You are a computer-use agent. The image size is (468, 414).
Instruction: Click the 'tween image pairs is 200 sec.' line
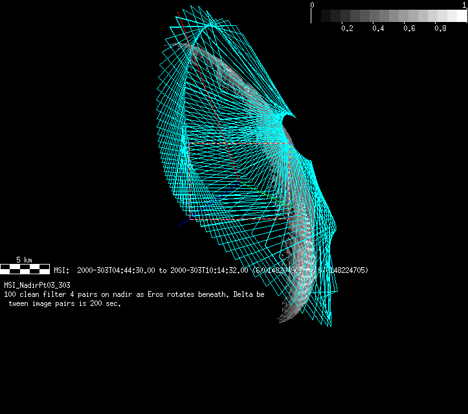(65, 303)
